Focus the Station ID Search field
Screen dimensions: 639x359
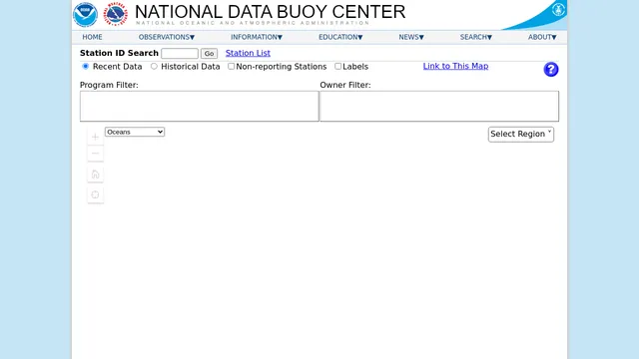pyautogui.click(x=180, y=53)
